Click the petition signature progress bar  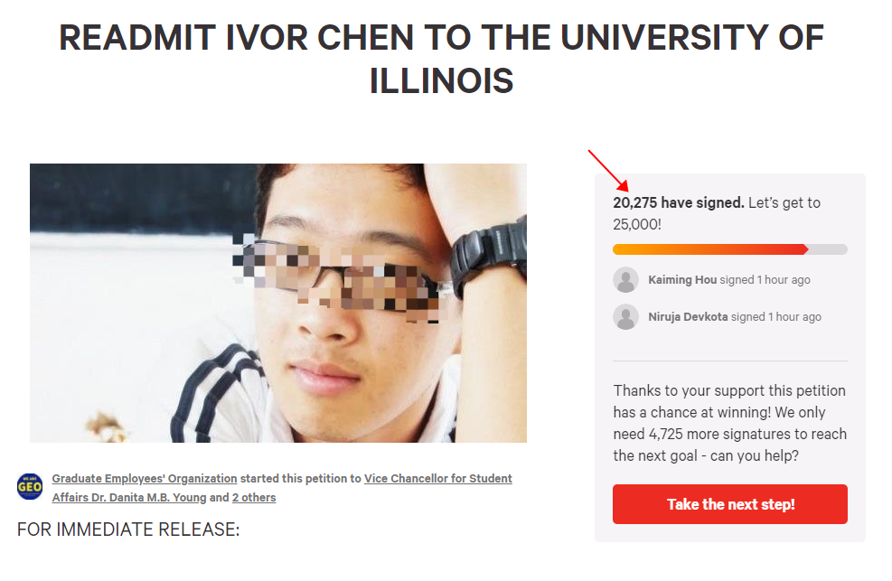click(x=730, y=249)
